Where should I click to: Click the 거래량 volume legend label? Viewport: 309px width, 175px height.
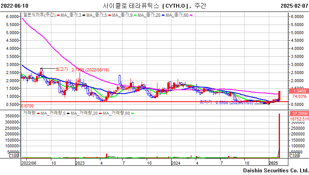29,113
